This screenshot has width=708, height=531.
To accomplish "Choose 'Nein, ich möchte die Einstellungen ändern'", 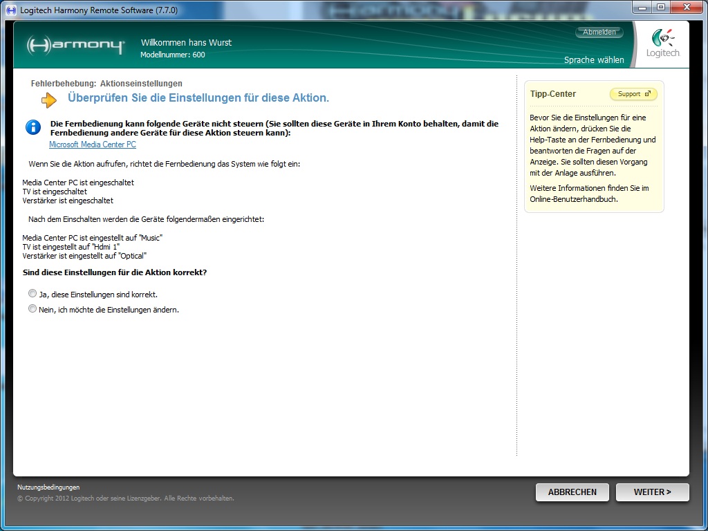I will pyautogui.click(x=32, y=310).
